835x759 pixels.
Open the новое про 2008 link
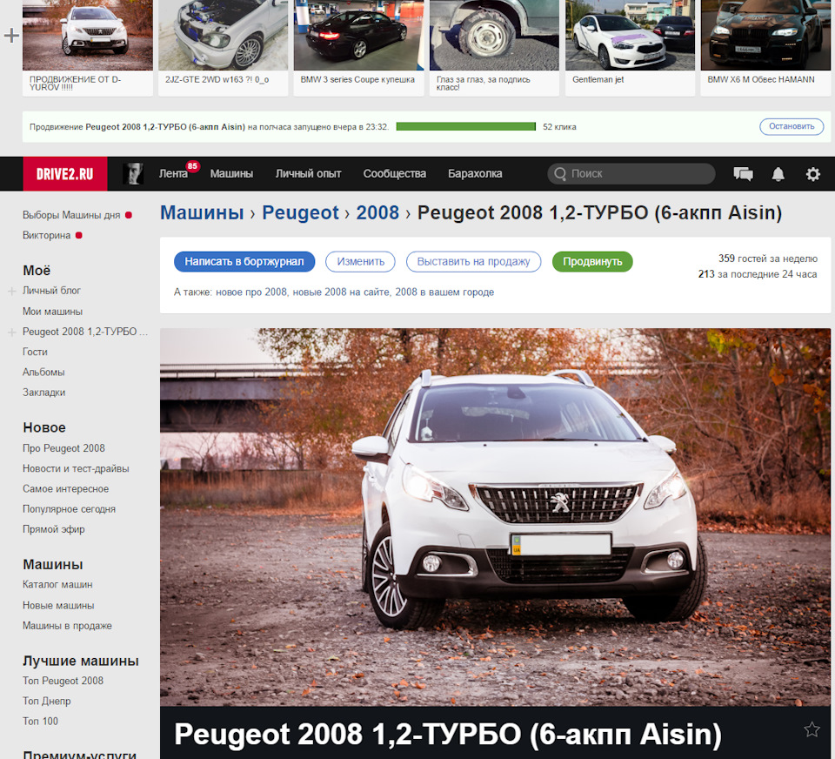pyautogui.click(x=250, y=292)
